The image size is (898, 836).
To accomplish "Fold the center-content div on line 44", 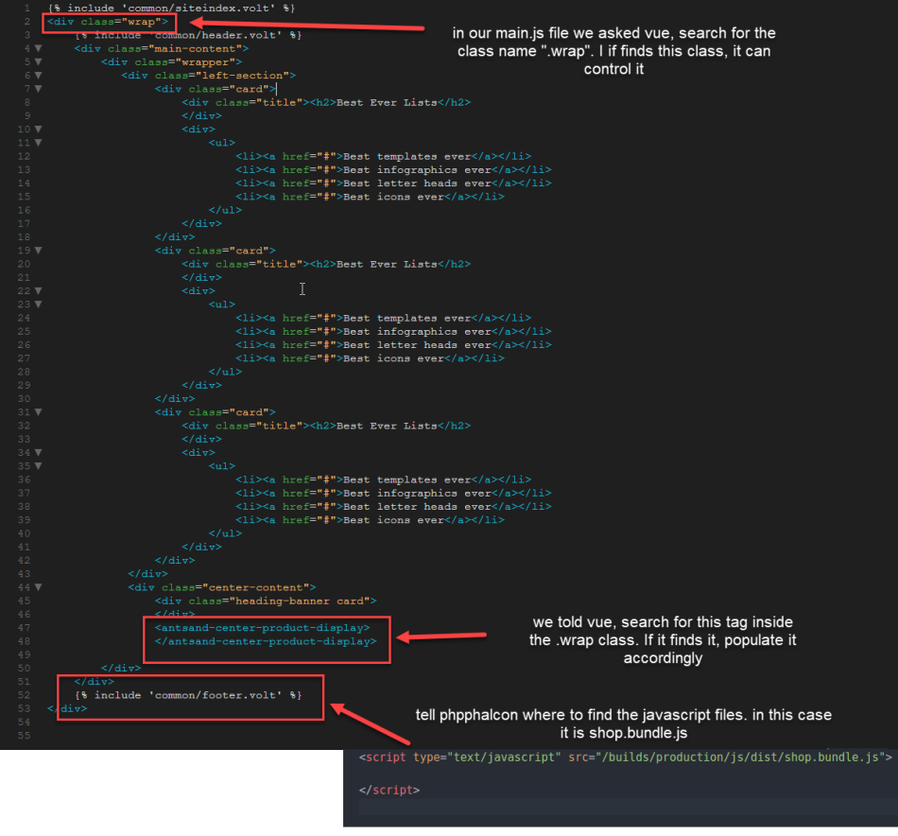I will [39, 587].
